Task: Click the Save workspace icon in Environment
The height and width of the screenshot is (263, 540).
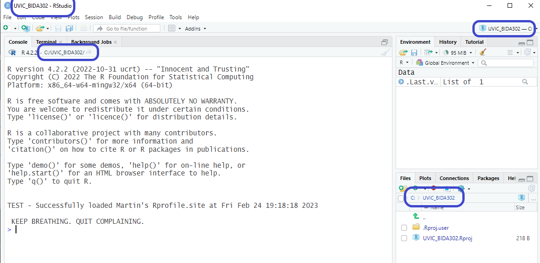Action: 414,52
